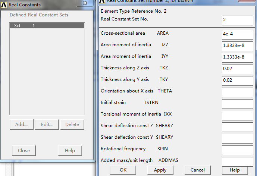Close the Real Constants dialog with X button
This screenshot has height=176, width=257.
(85, 3)
